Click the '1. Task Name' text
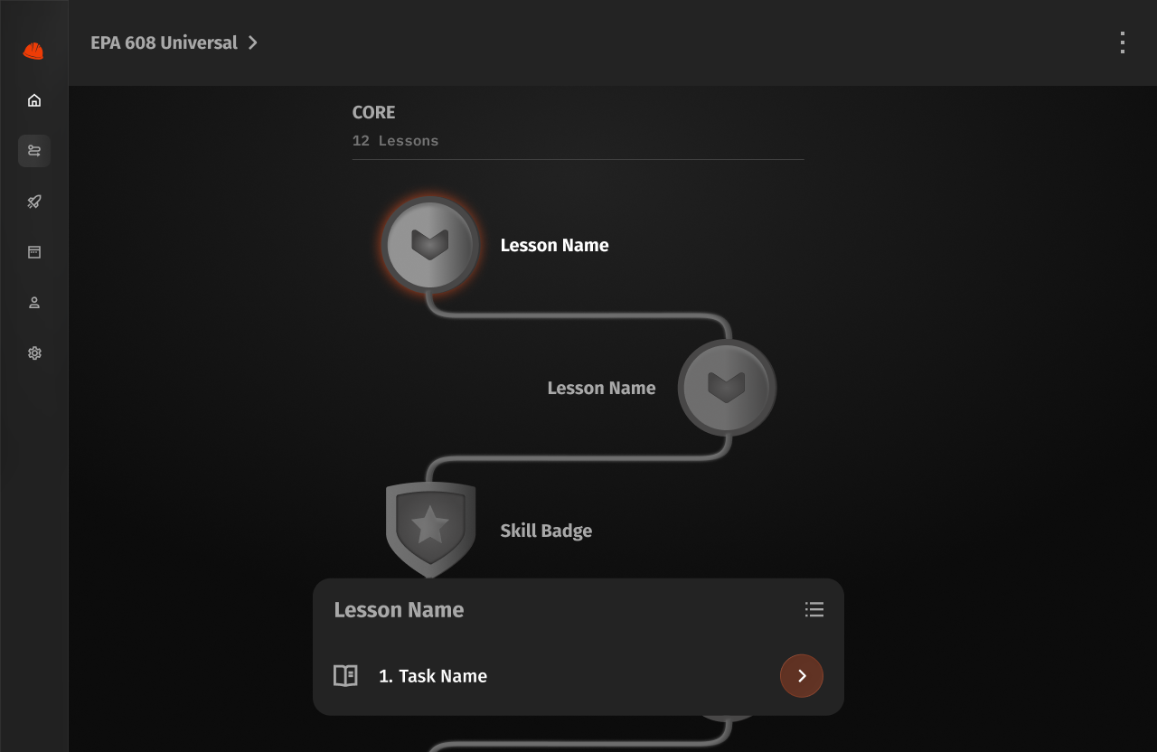This screenshot has width=1157, height=752. [x=433, y=676]
